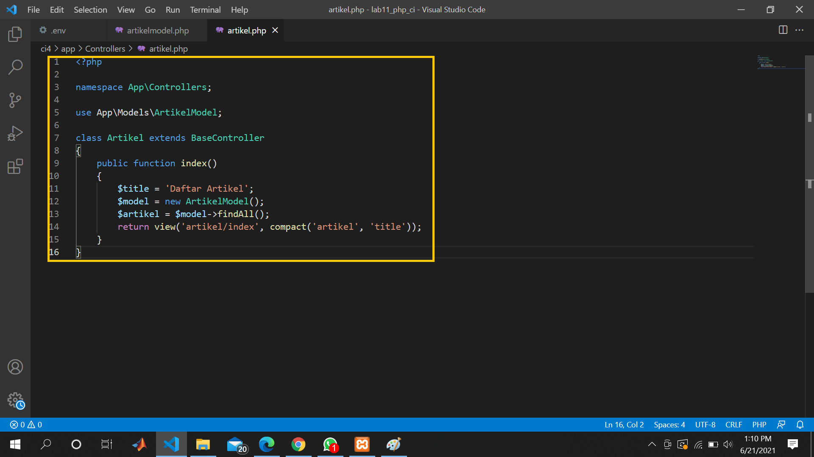Open File Explorer from the taskbar
The width and height of the screenshot is (814, 457).
point(203,444)
